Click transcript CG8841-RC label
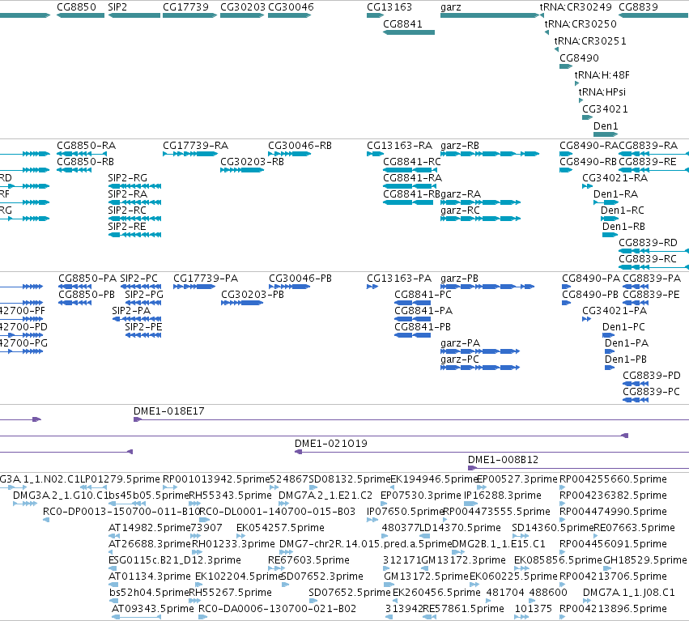The height and width of the screenshot is (621, 689). [x=412, y=162]
